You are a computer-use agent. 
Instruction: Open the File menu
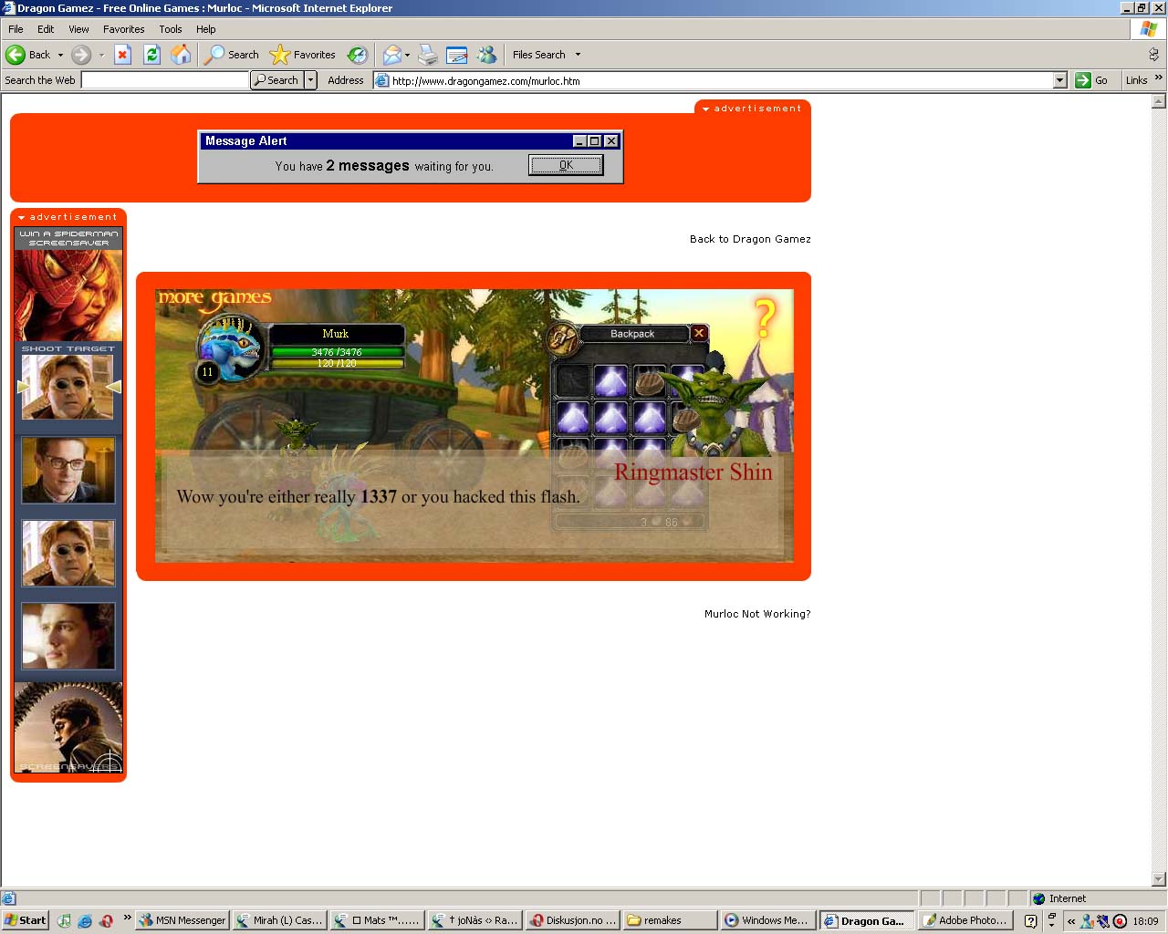point(16,29)
